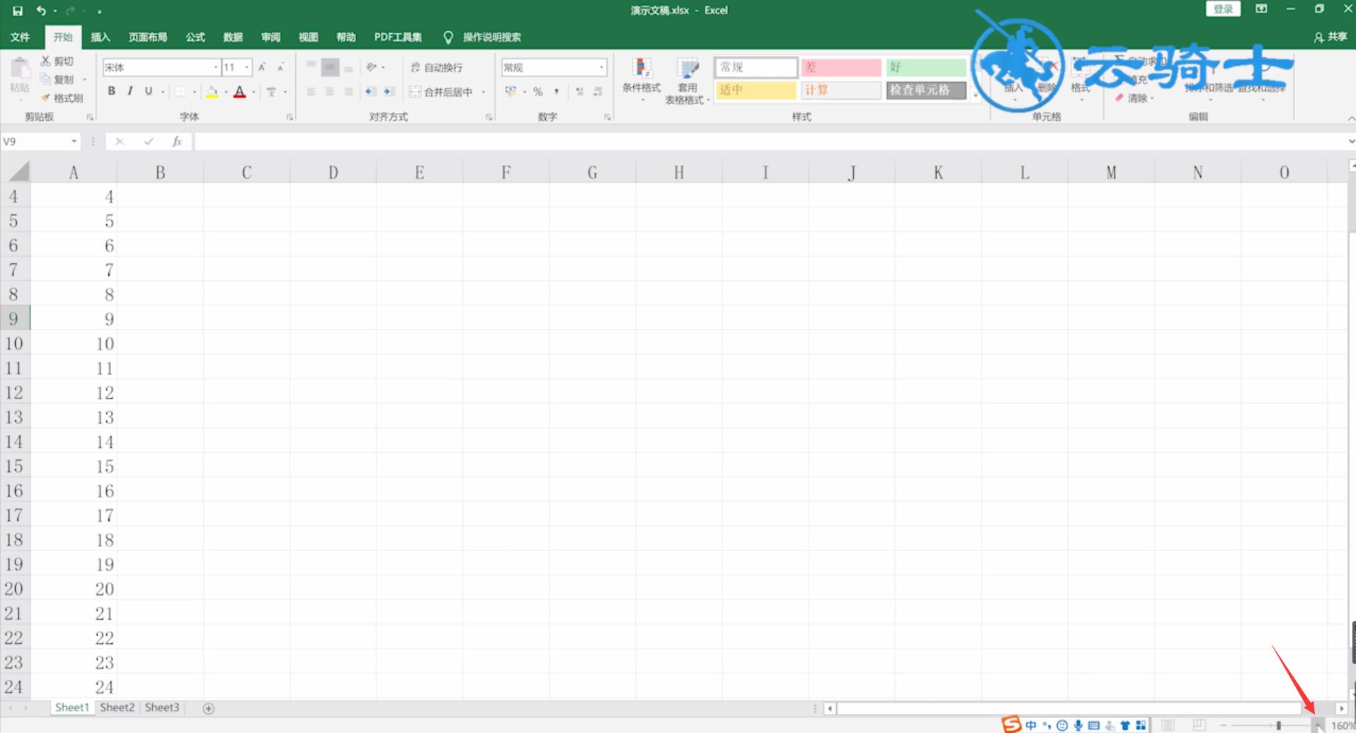Click the Increase Font Size icon
Screen dimensions: 1356x733
tap(262, 67)
